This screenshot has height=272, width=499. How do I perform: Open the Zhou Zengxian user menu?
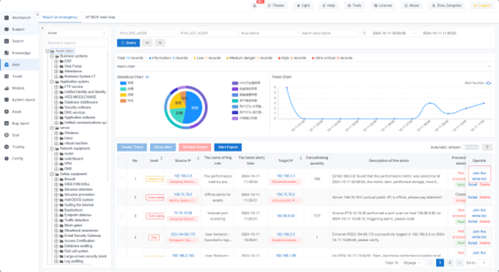447,6
